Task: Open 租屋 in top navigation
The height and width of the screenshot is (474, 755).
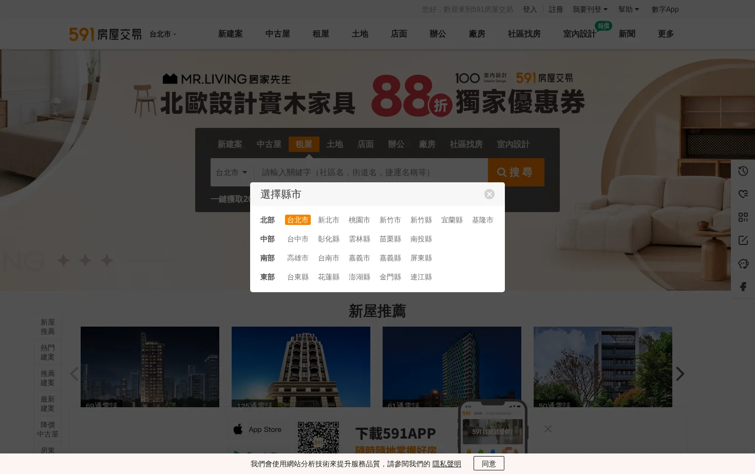Action: click(x=320, y=34)
